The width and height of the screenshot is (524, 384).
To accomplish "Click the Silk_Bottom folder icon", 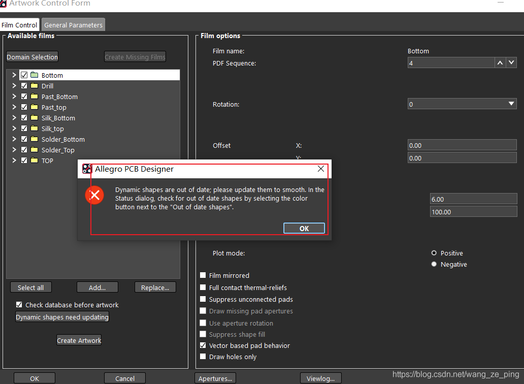I will [34, 118].
